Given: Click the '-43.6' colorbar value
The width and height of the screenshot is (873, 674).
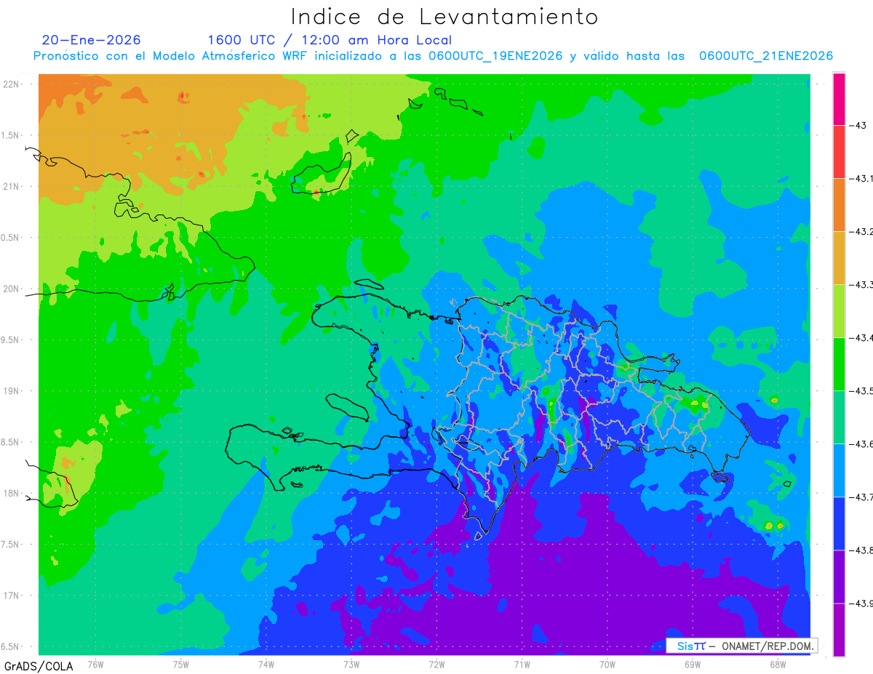Looking at the screenshot, I should pyautogui.click(x=861, y=444).
